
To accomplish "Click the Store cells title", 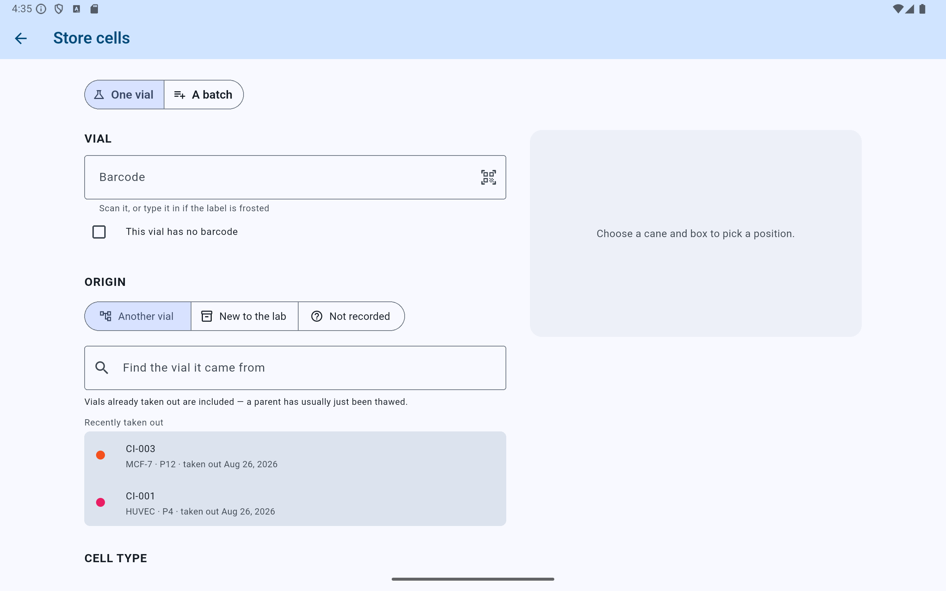I will click(x=92, y=38).
